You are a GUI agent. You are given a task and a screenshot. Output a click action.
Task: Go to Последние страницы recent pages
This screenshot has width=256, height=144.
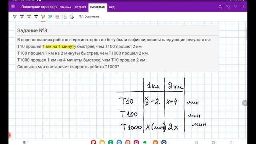[x=39, y=7]
